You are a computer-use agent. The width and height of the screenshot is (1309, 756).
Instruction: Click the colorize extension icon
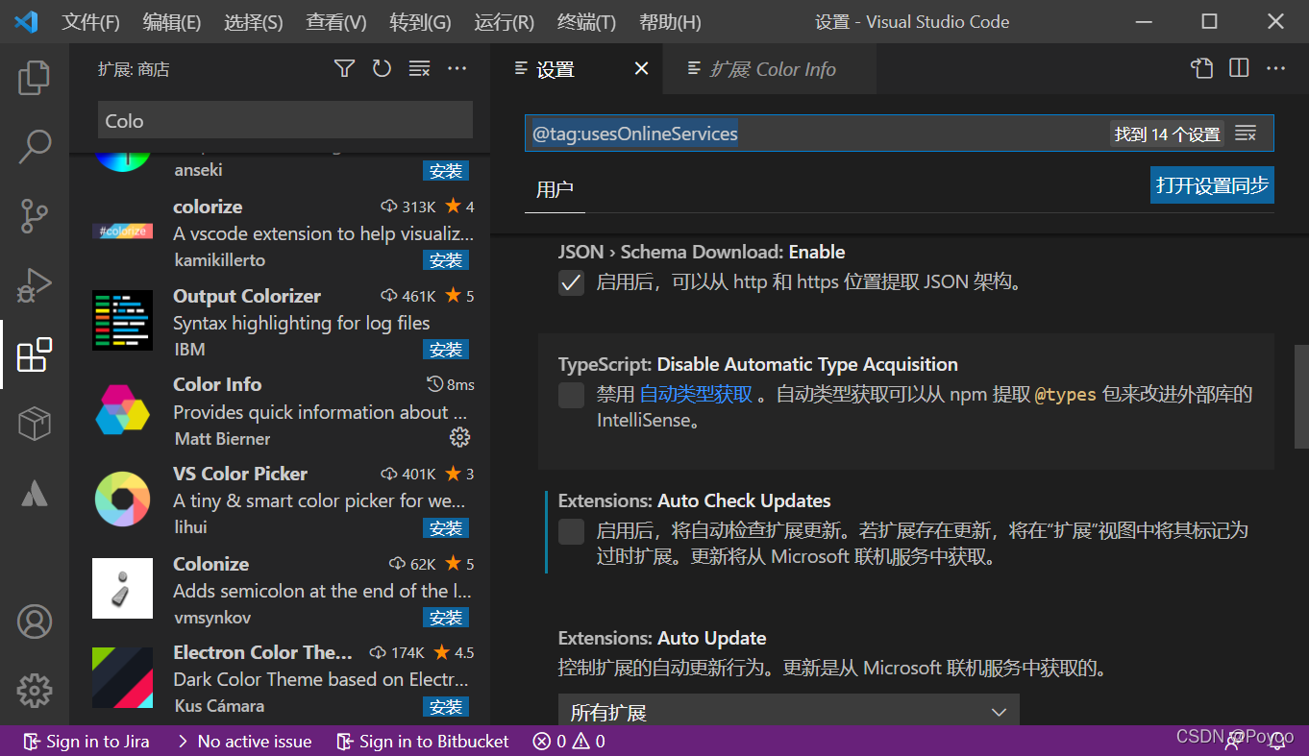coord(122,232)
